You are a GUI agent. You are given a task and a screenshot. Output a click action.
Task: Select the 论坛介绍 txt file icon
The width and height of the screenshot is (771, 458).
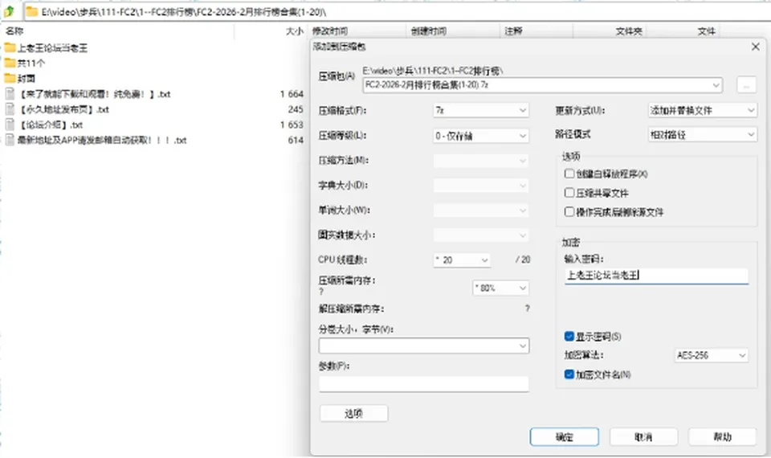[10, 125]
